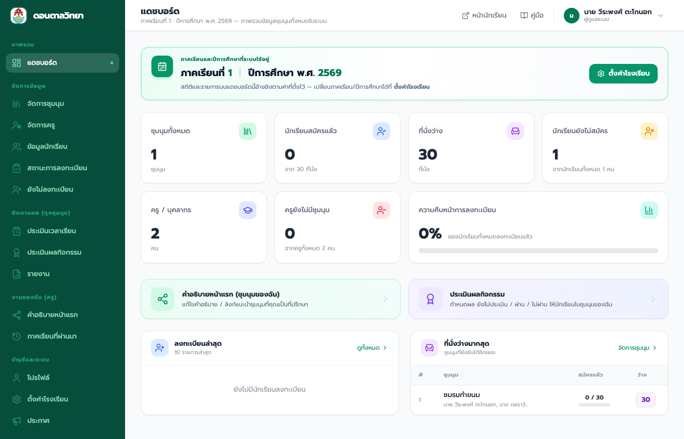Open สถานะการลงทะเบียน in the sidebar
684x439 pixels.
(63, 168)
